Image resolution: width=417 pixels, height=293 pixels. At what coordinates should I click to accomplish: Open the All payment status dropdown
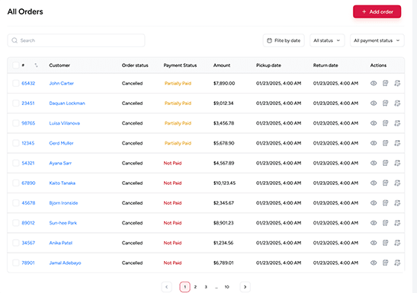pyautogui.click(x=377, y=40)
